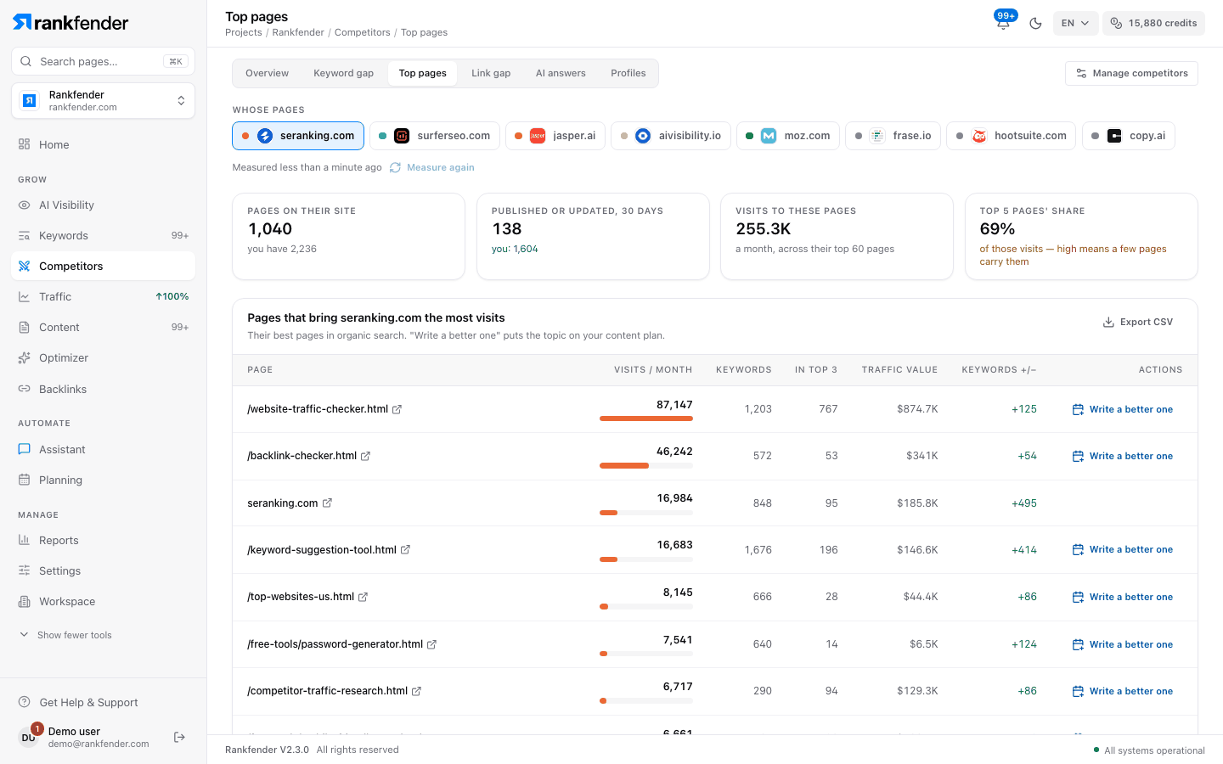Open Planning in sidebar
Viewport: 1223px width, 764px height.
[103, 480]
